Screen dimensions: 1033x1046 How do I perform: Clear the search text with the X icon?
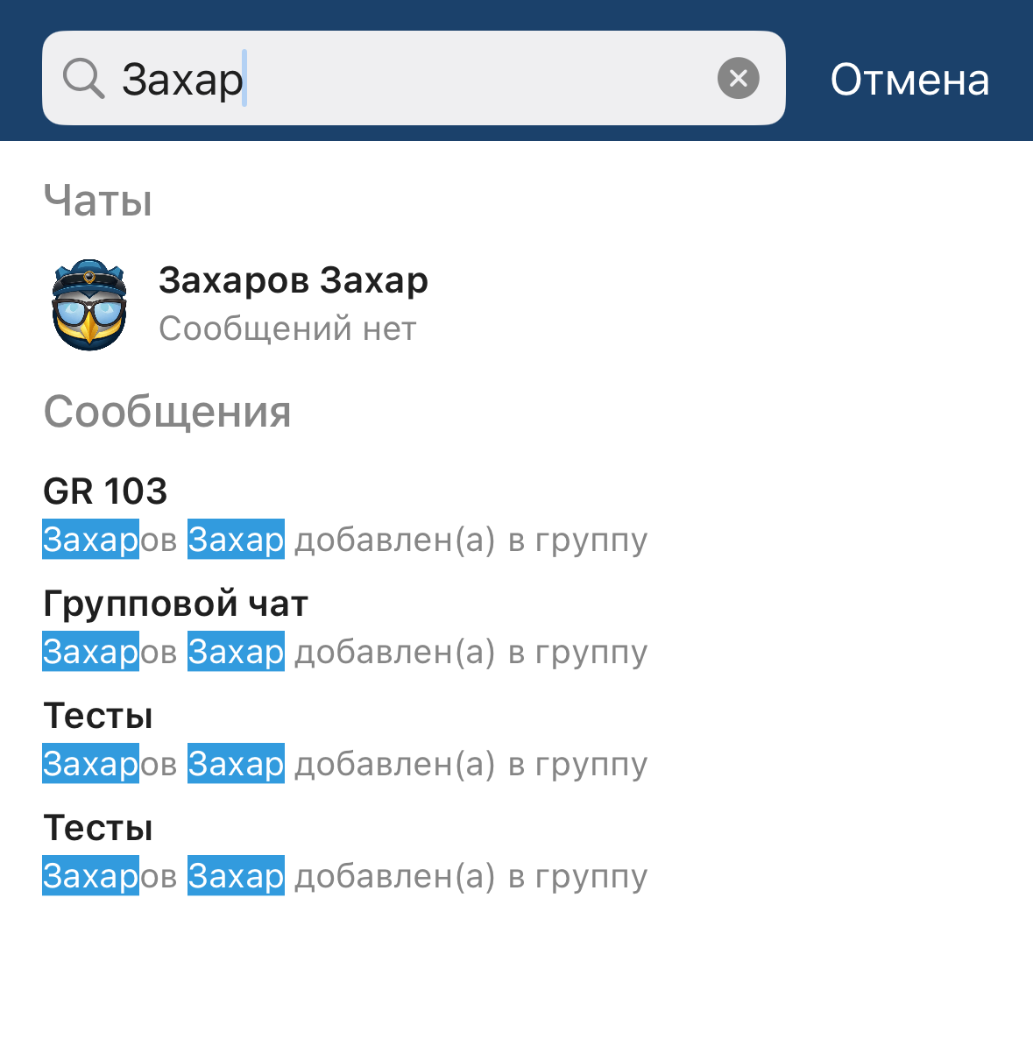[x=738, y=79]
